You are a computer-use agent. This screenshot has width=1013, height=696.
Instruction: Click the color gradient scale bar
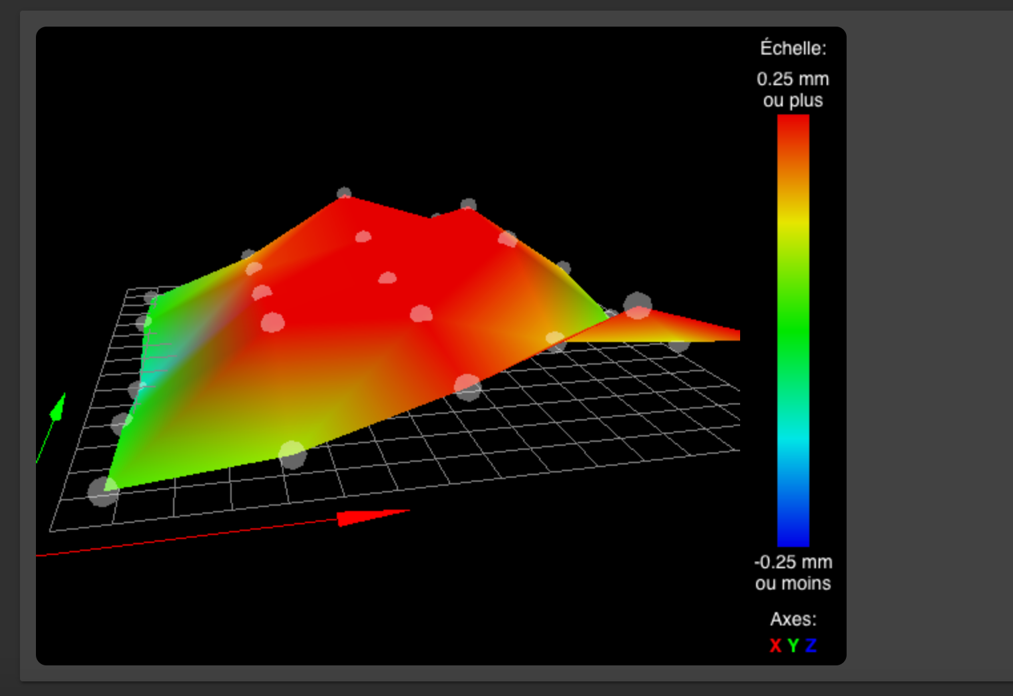pyautogui.click(x=793, y=330)
